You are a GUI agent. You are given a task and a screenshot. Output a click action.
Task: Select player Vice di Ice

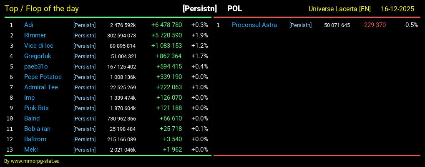point(38,46)
